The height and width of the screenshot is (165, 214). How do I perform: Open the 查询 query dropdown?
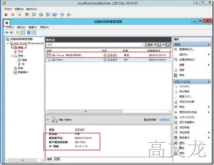(151, 45)
